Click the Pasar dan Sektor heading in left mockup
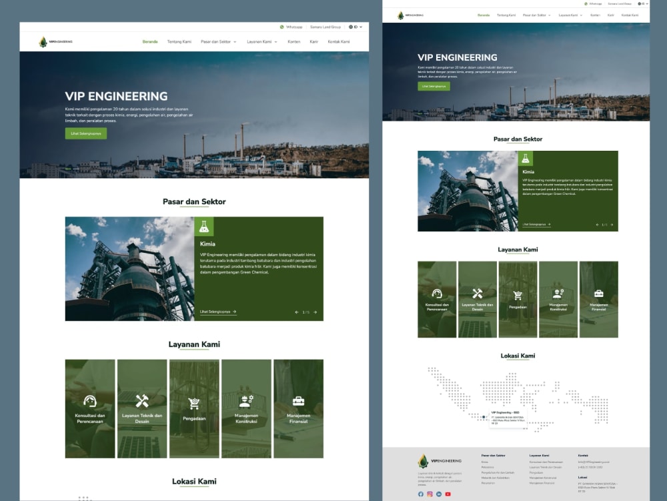Viewport: 667px width, 501px height. (194, 201)
